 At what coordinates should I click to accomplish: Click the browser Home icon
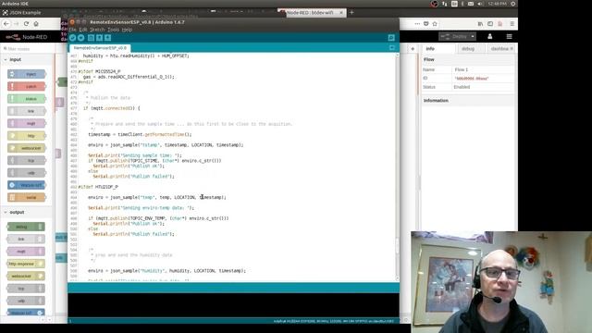36,23
